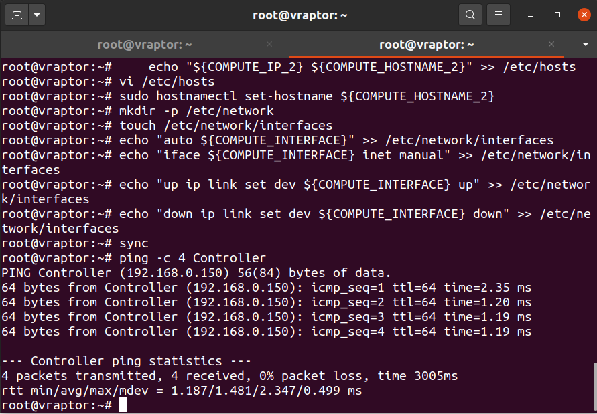
Task: Open the hamburger menu
Action: (x=499, y=15)
